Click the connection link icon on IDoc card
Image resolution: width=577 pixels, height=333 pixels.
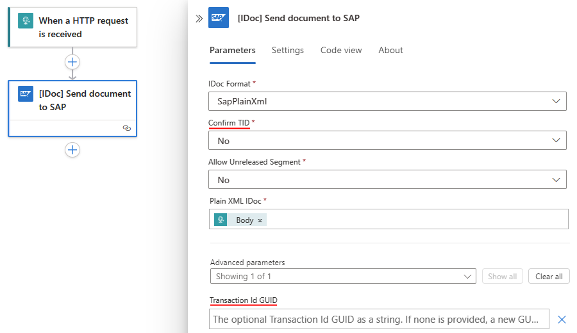[x=126, y=128]
